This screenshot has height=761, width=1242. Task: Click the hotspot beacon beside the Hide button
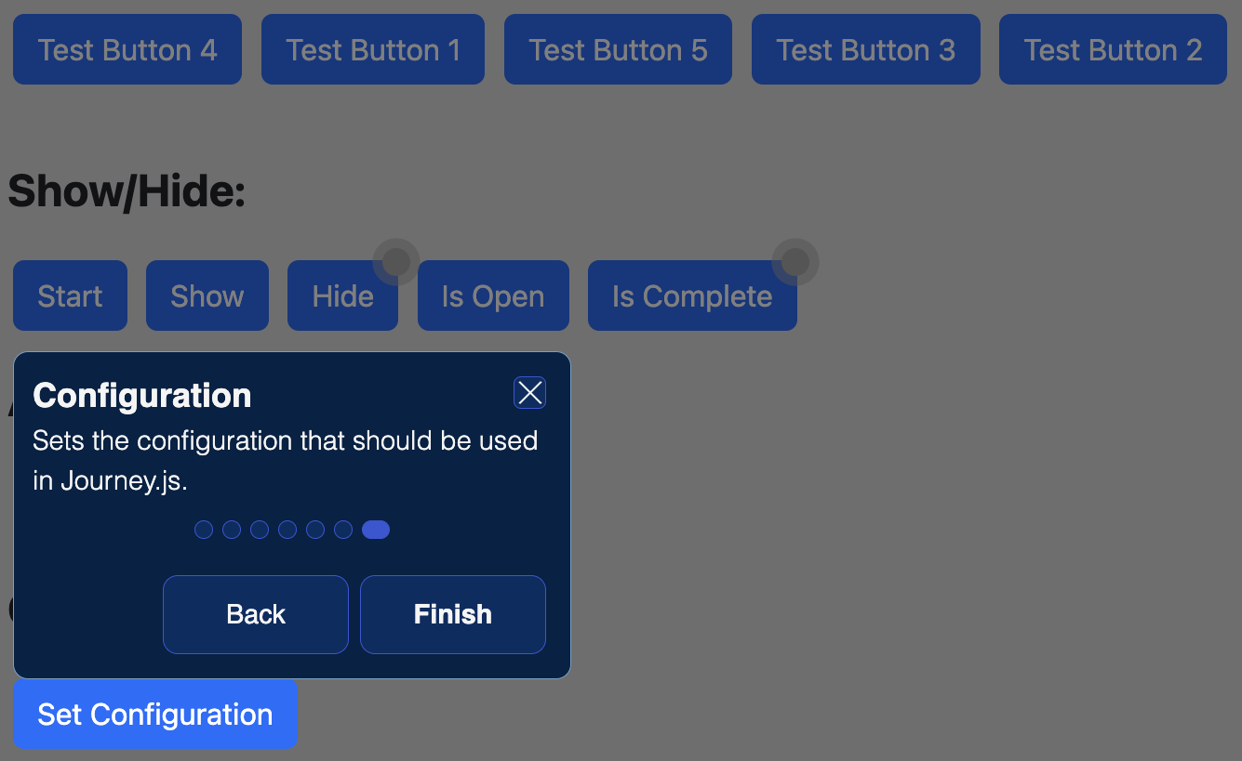point(396,262)
